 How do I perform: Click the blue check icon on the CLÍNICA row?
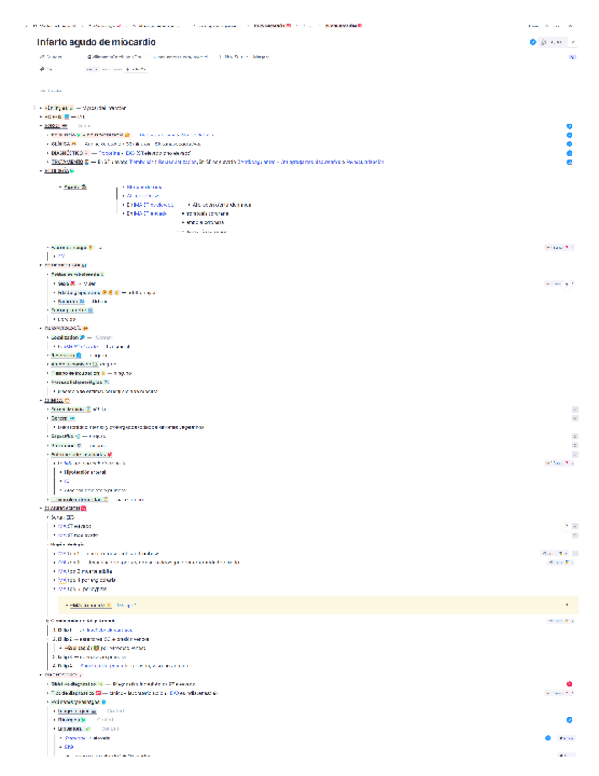(570, 144)
